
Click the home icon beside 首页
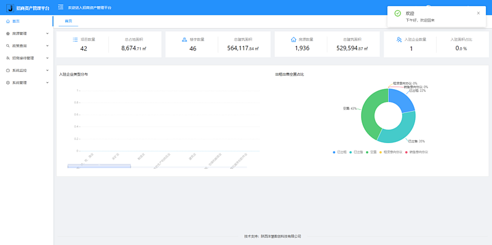pyautogui.click(x=8, y=21)
